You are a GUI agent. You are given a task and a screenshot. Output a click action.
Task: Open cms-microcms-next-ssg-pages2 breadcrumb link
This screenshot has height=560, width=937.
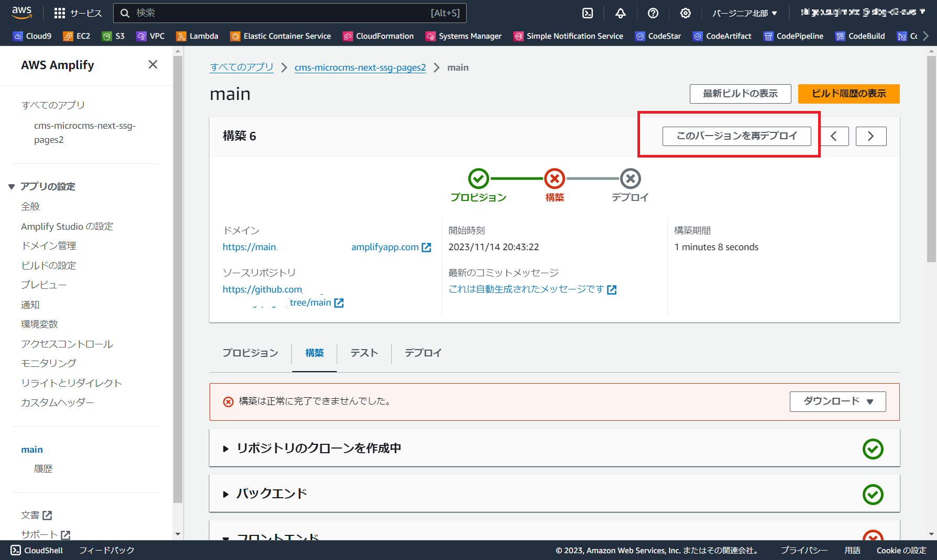coord(360,68)
